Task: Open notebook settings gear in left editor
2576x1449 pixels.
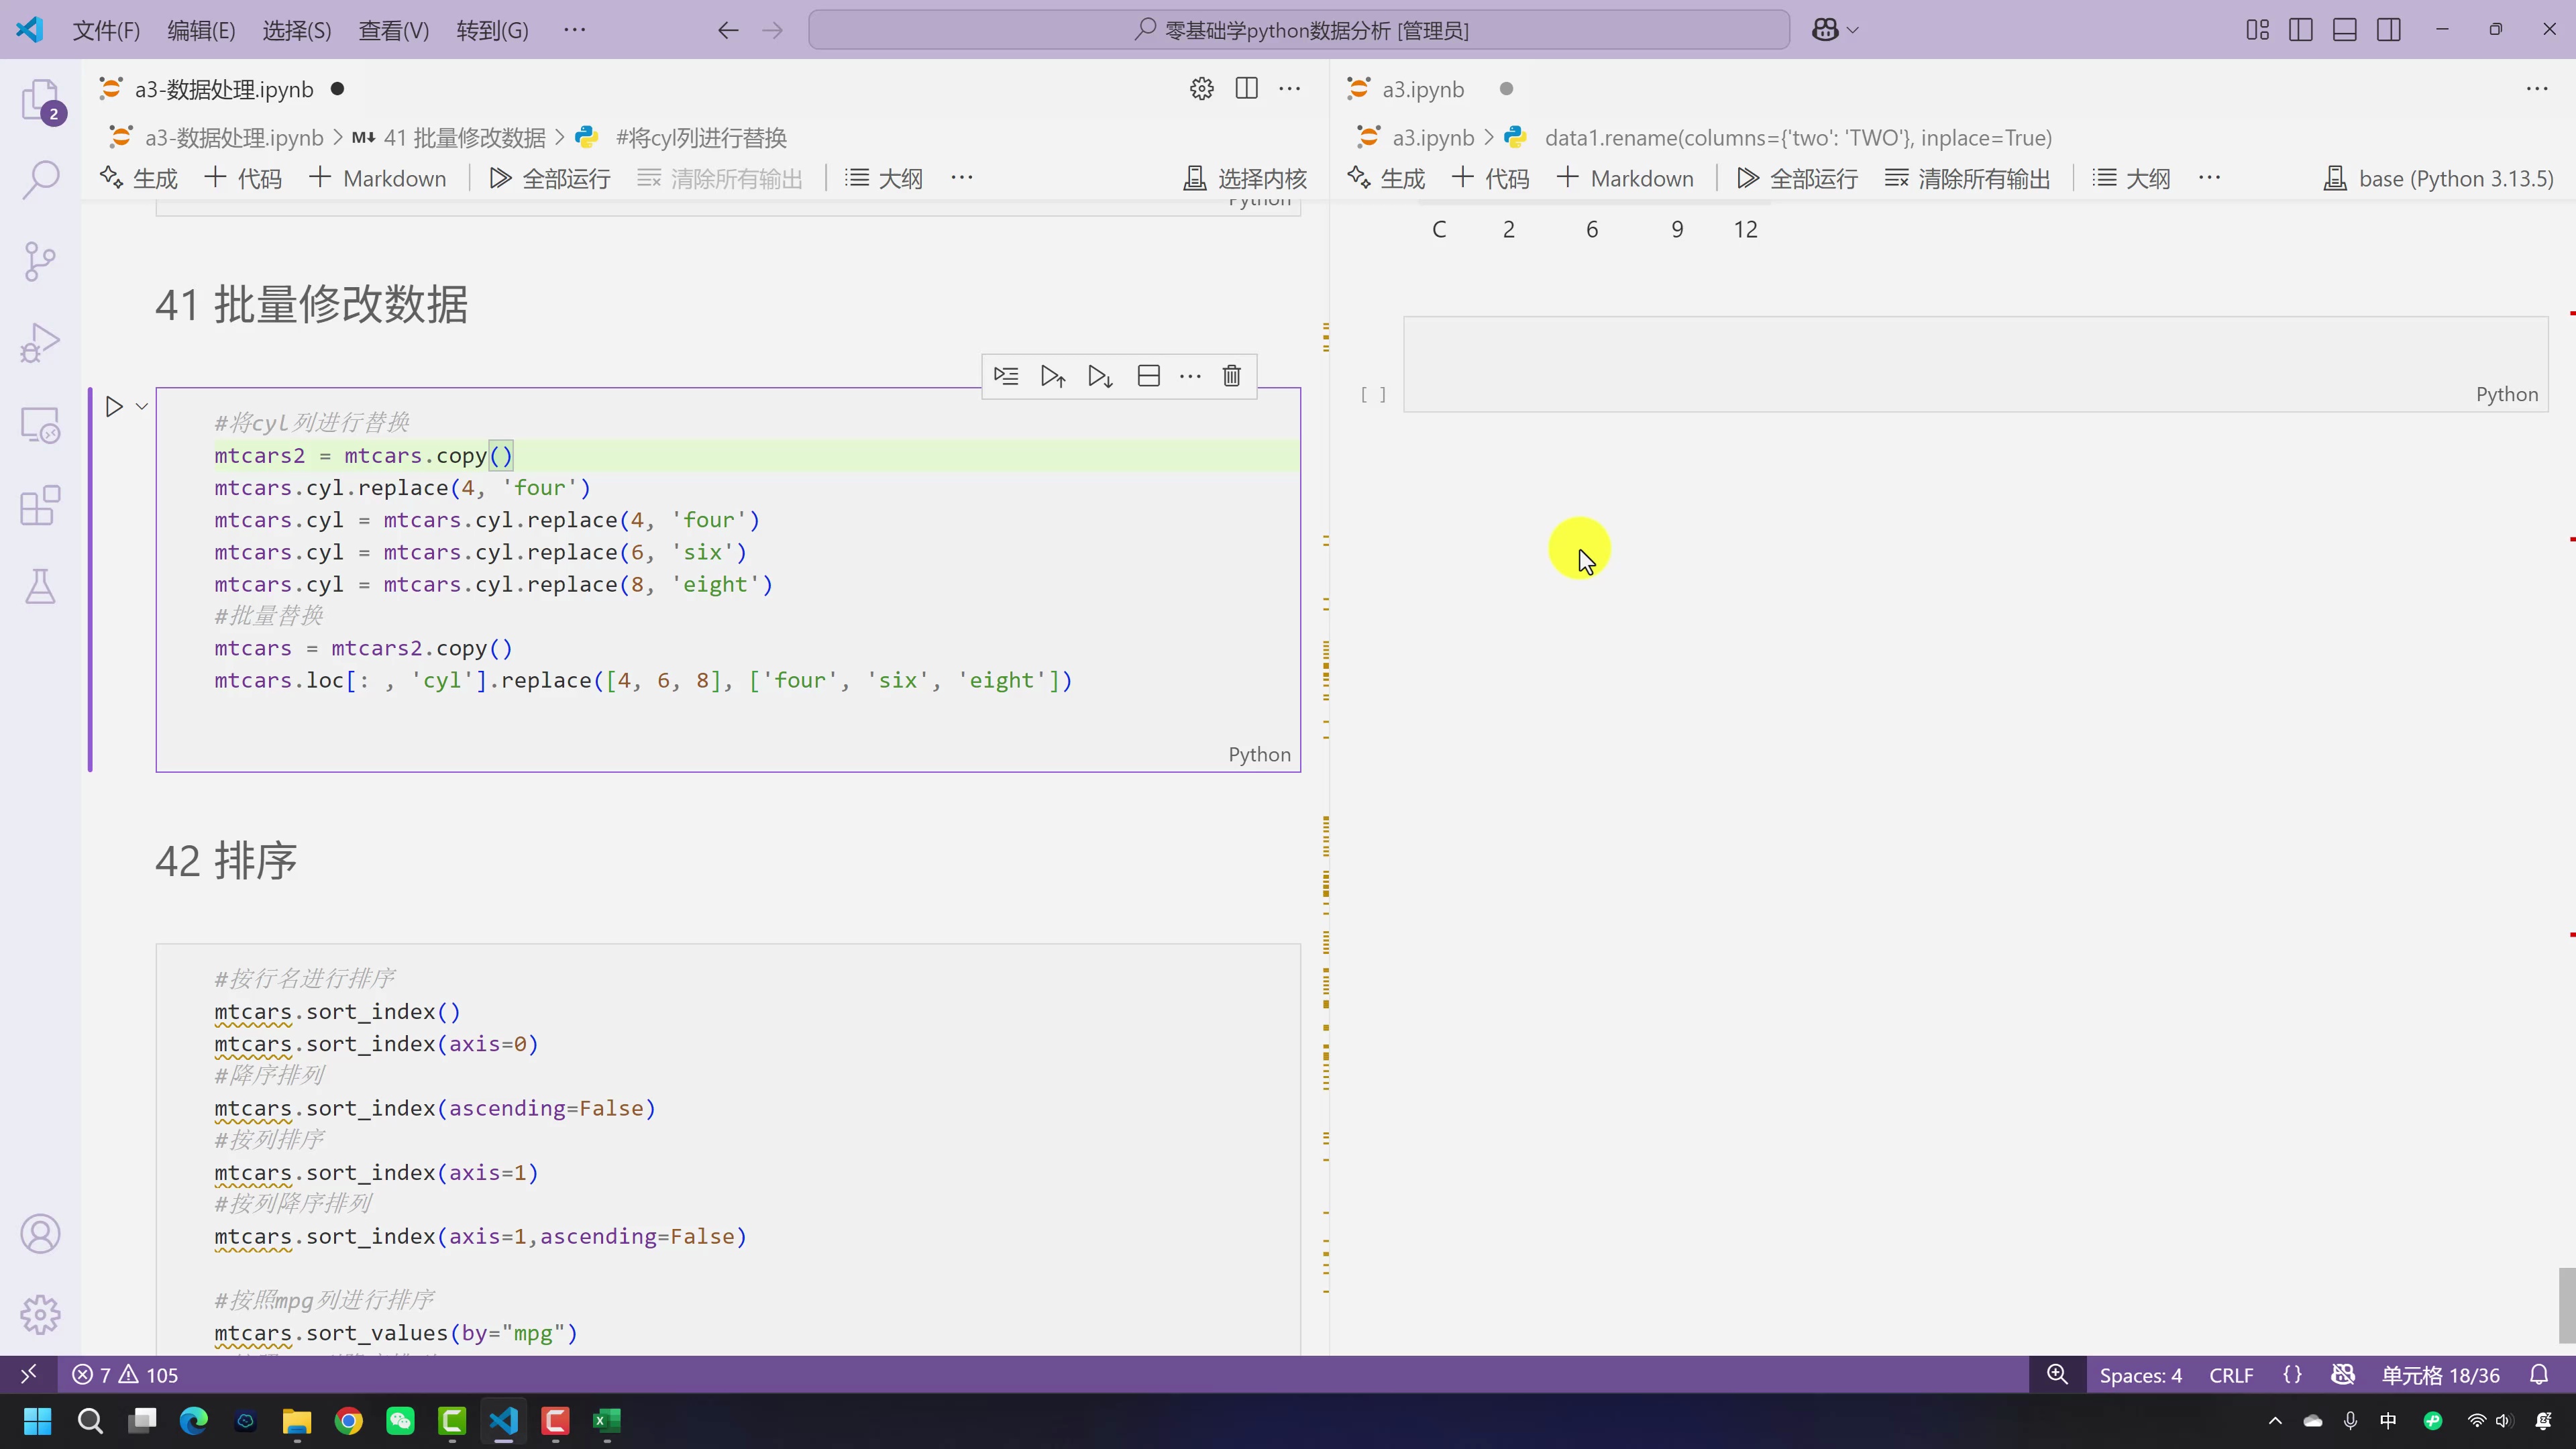Action: pyautogui.click(x=1202, y=89)
